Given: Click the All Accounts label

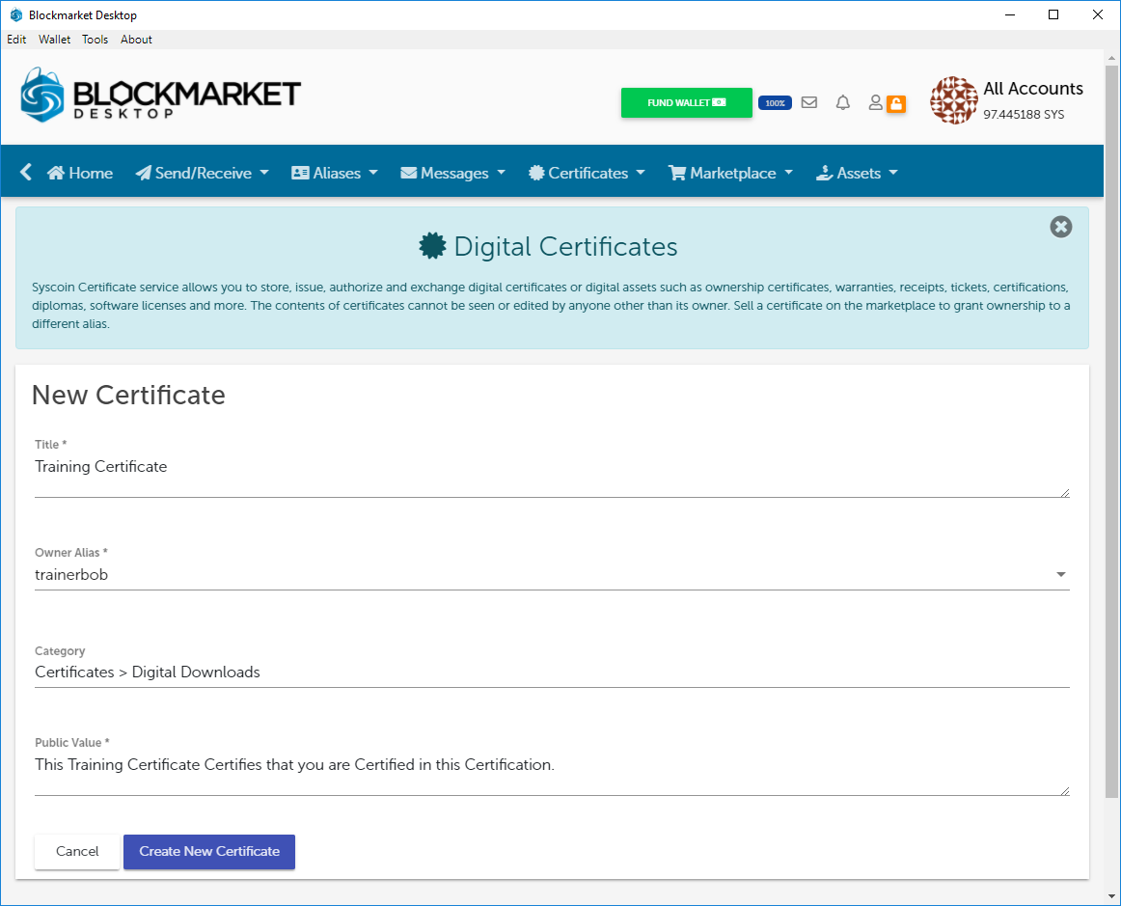Looking at the screenshot, I should coord(1033,89).
